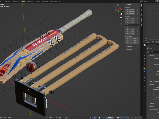The image size is (159, 119).
Task: Click the zoom magnifier icon in viewport
Action: [x=121, y=14]
